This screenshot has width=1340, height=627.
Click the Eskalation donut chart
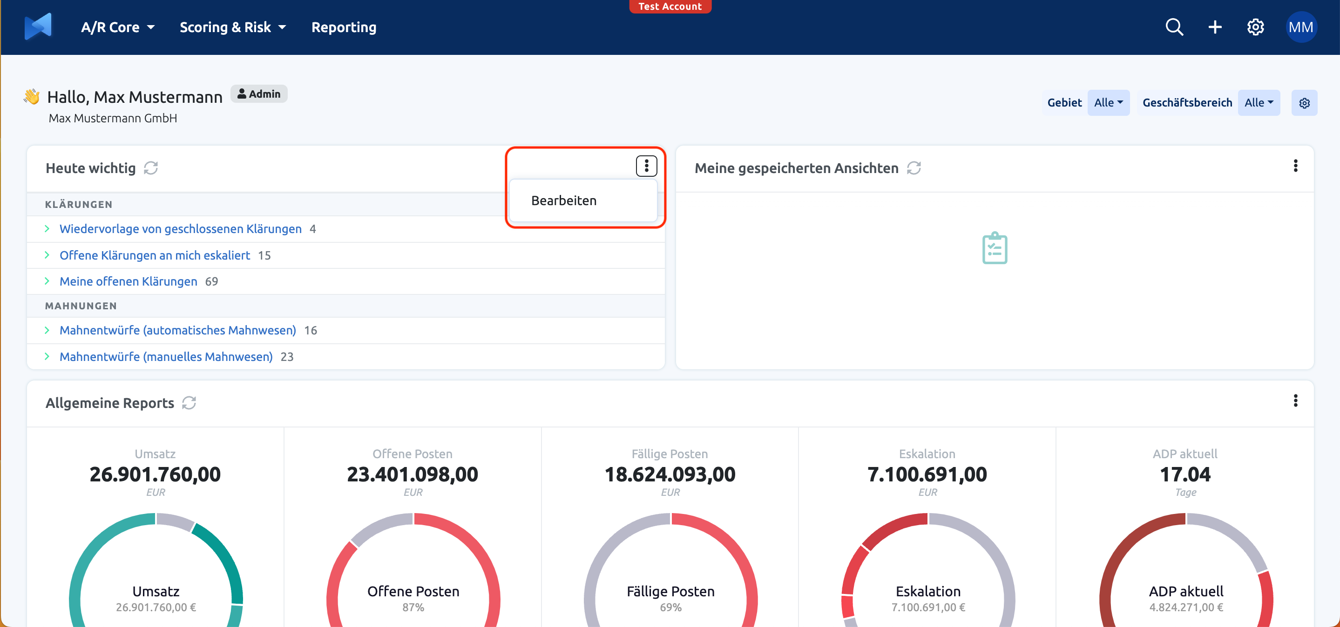click(928, 570)
